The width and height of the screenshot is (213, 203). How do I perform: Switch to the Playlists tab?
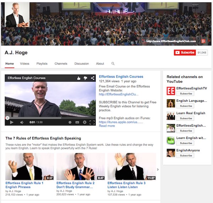pyautogui.click(x=42, y=64)
